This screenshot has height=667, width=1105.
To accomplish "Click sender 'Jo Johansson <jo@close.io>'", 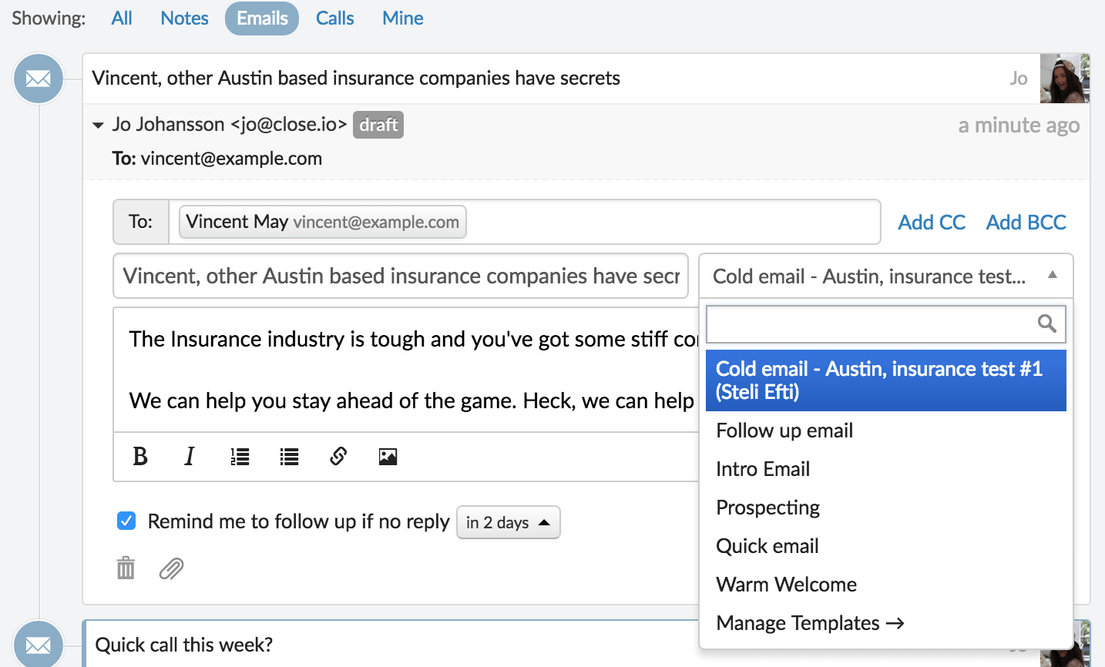I will pos(230,125).
